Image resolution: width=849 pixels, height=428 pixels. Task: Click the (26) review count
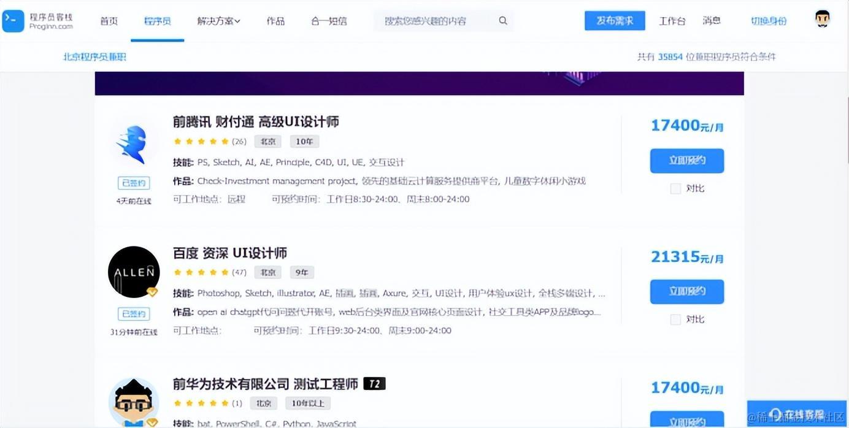pos(239,142)
